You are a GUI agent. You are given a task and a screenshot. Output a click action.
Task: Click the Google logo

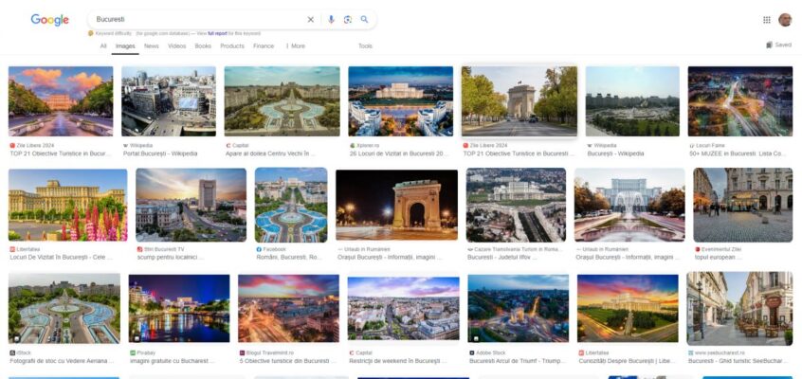pyautogui.click(x=49, y=20)
